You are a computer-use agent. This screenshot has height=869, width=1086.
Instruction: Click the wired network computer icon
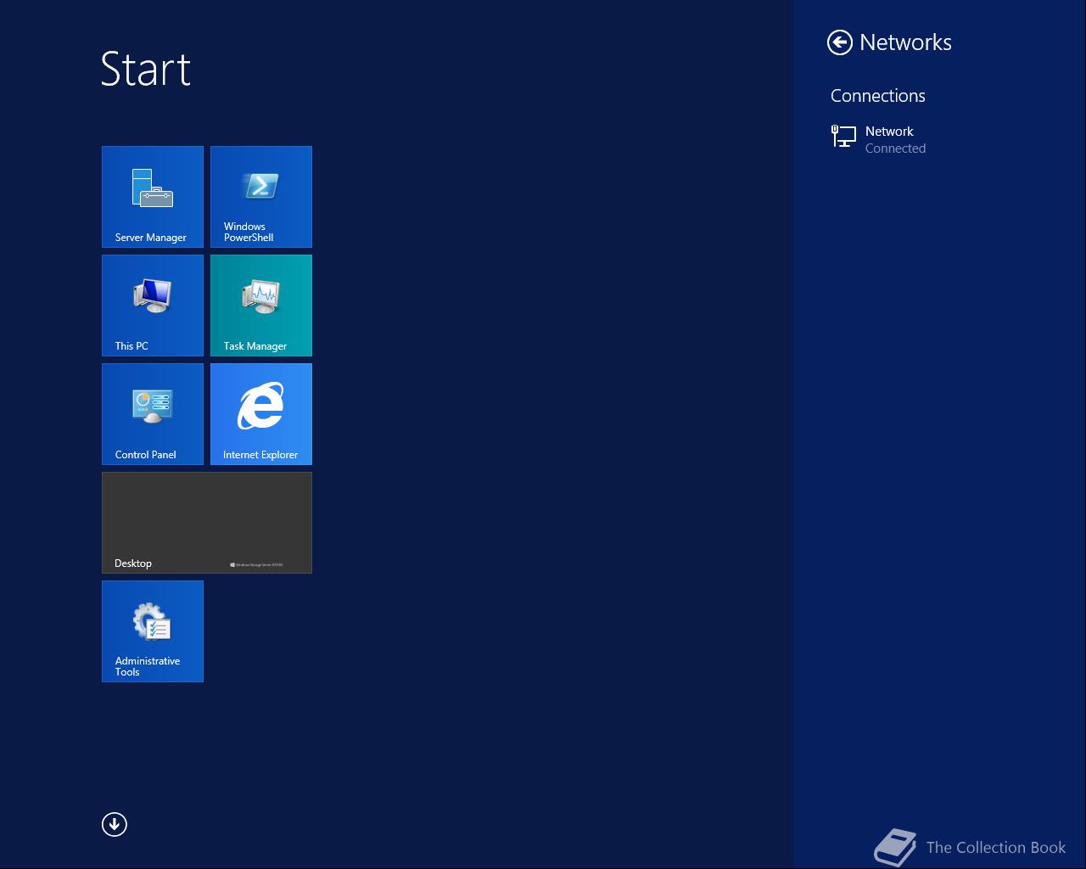(x=843, y=136)
